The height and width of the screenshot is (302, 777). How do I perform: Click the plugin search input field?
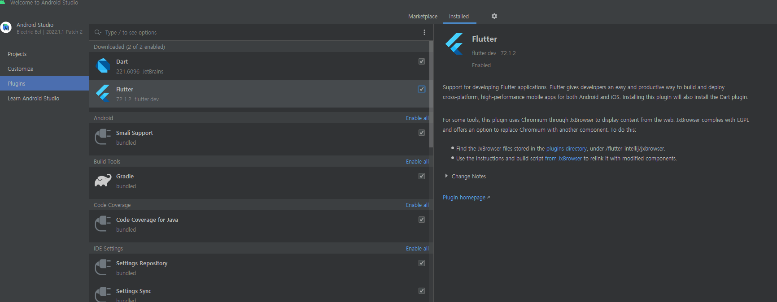coord(260,32)
